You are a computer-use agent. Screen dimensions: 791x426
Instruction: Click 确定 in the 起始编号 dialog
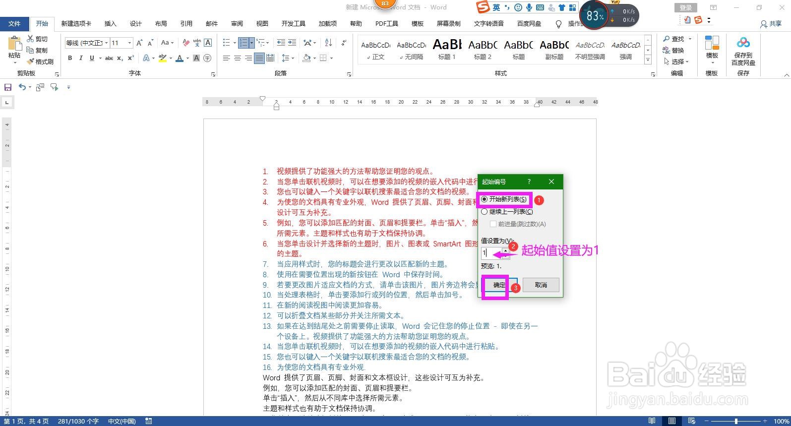point(499,285)
